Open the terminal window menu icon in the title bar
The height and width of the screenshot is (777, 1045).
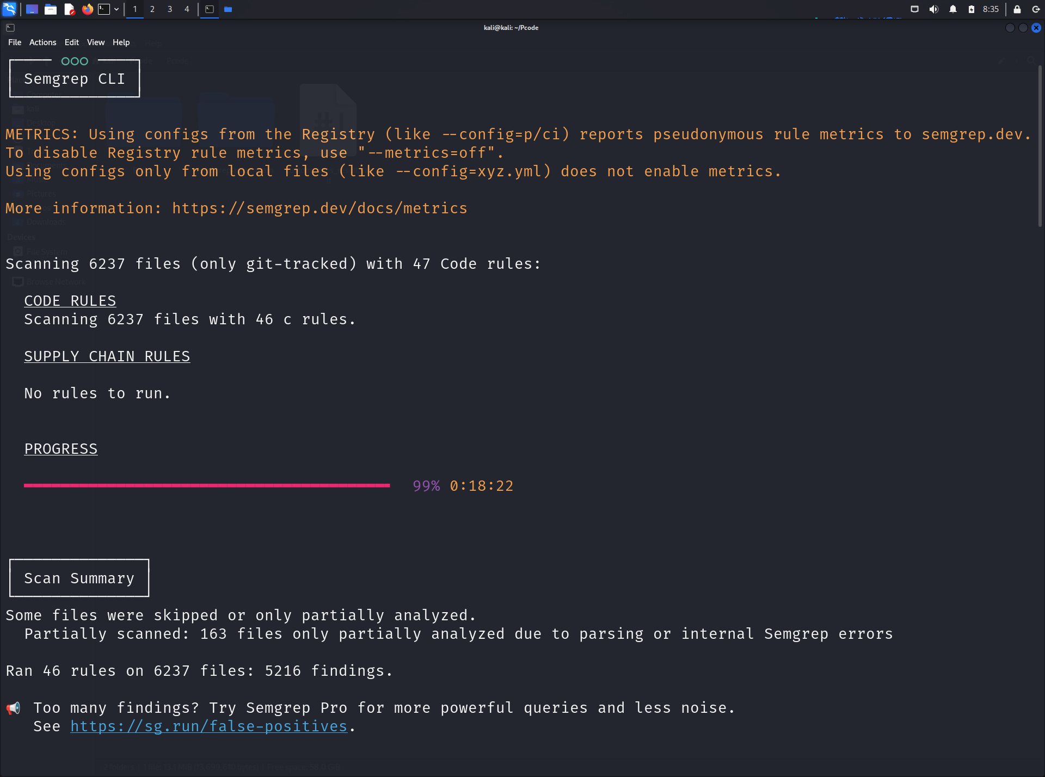(10, 28)
